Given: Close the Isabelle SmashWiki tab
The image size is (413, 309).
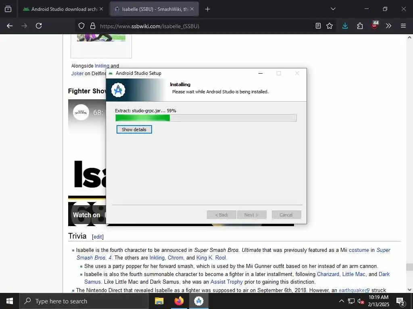Looking at the screenshot, I should (x=192, y=9).
